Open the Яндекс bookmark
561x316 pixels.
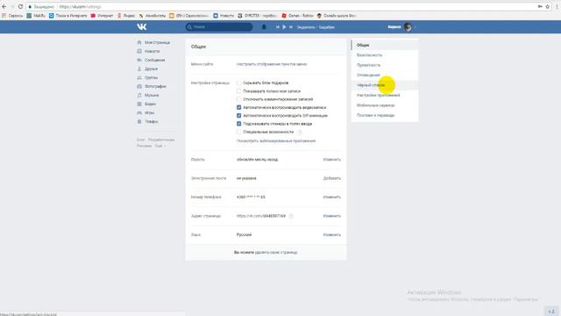point(126,16)
